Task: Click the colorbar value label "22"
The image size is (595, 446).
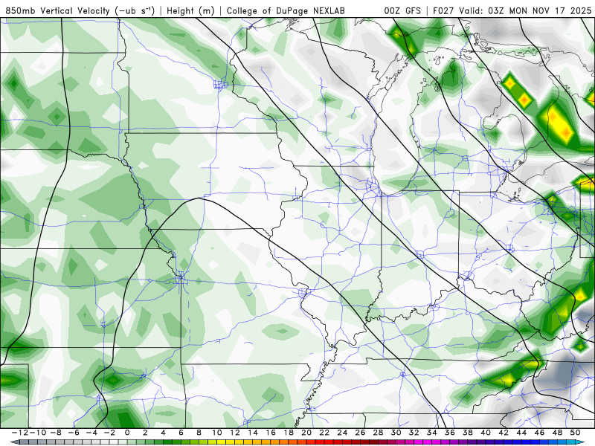Action: click(x=324, y=433)
